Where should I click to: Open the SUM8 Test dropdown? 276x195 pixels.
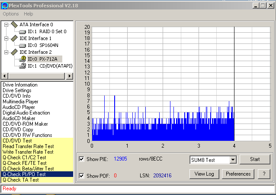point(233,160)
